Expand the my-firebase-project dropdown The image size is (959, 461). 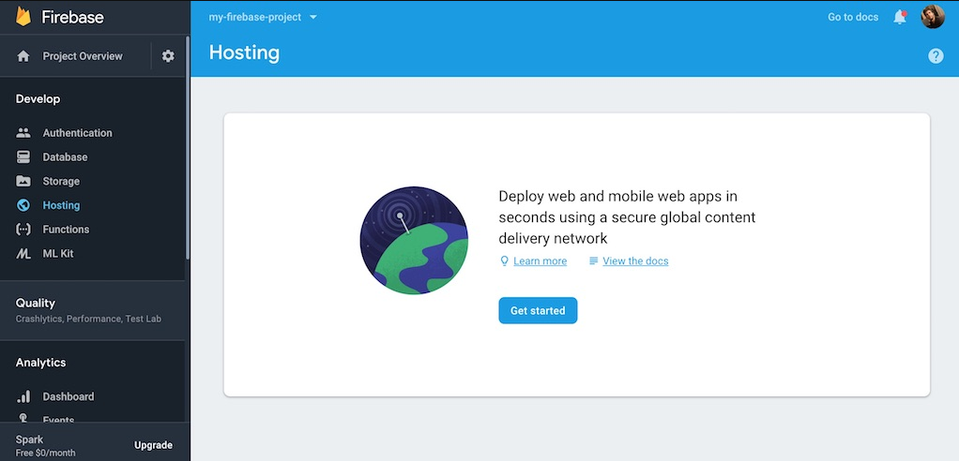tap(263, 17)
